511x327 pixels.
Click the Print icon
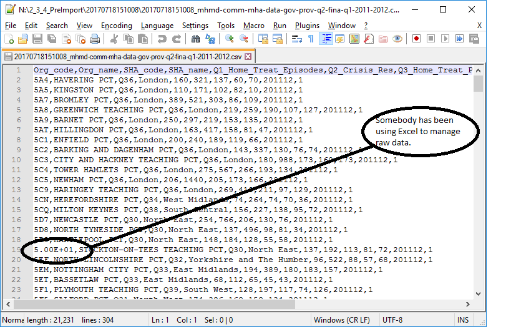pos(95,39)
